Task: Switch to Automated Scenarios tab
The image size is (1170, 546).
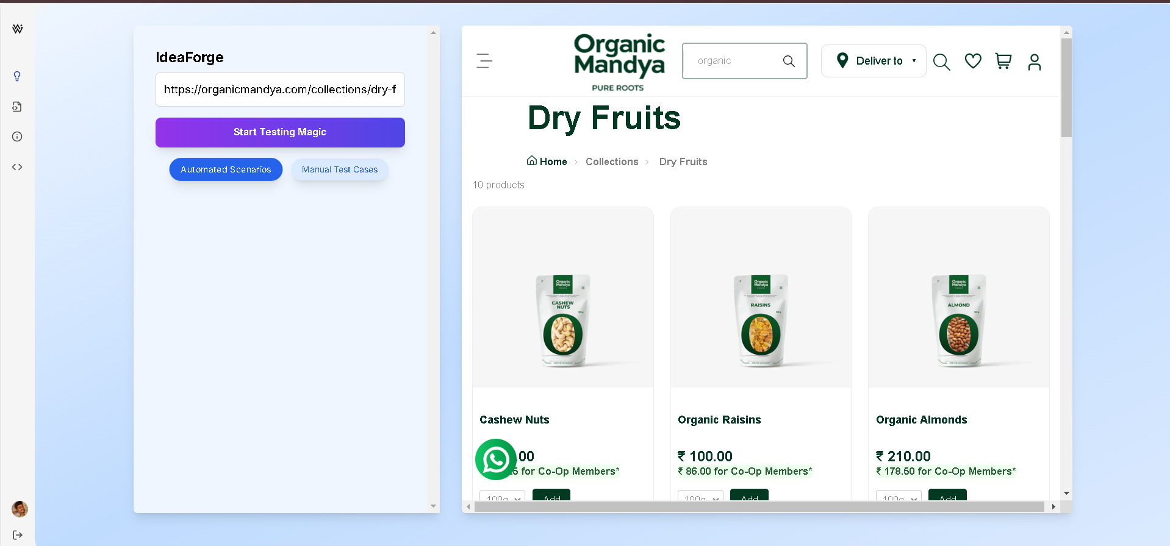Action: [226, 169]
